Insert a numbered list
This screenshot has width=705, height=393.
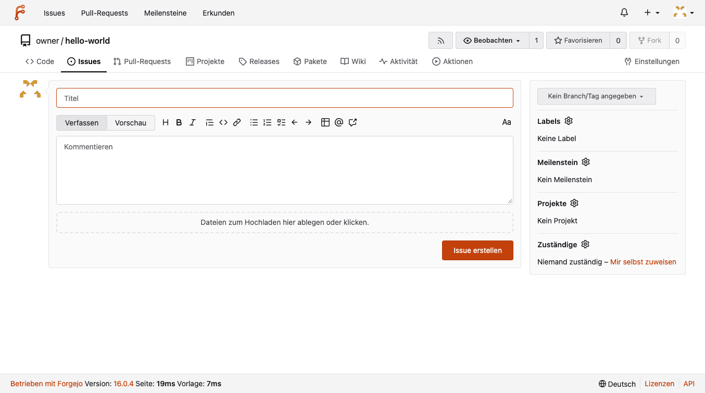pos(268,122)
